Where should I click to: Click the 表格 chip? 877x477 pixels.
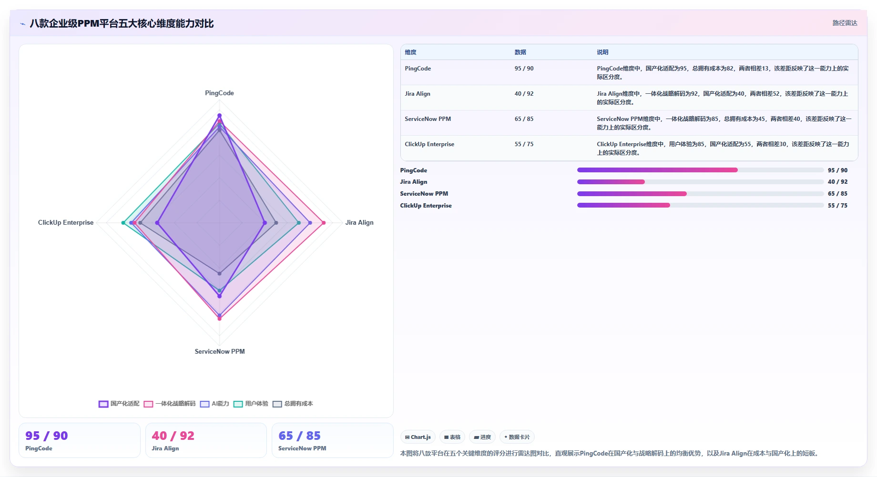click(452, 437)
